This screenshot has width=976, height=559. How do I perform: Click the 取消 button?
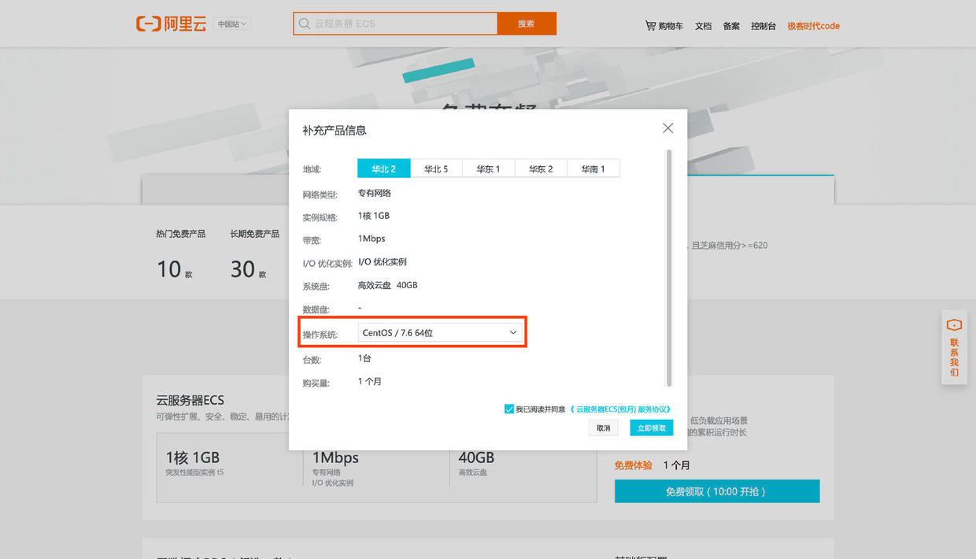click(x=603, y=428)
